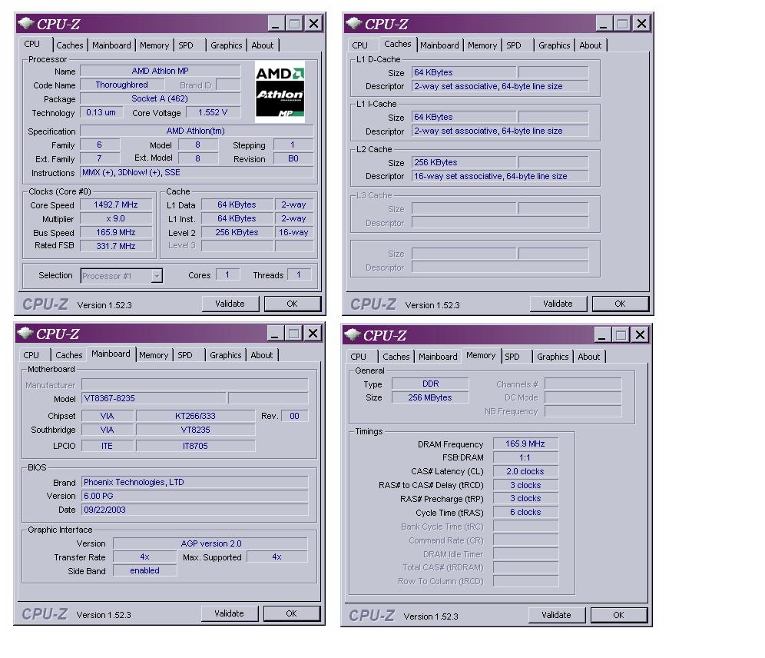Click CPU-Z title icon in Memory window
765x658 pixels.
click(x=353, y=334)
